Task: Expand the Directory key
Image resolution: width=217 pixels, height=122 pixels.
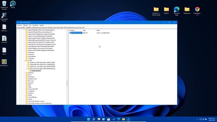Action: click(25, 73)
